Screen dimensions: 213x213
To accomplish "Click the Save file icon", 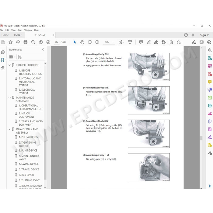I will click(x=3, y=42).
